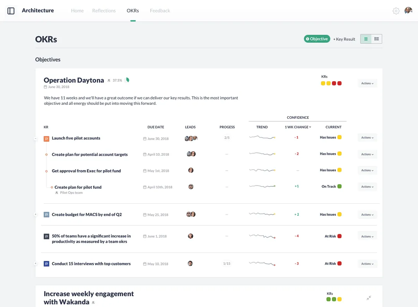Screen dimensions: 418x307
Task: Sort by 1 WK Change column
Action: pos(298,127)
